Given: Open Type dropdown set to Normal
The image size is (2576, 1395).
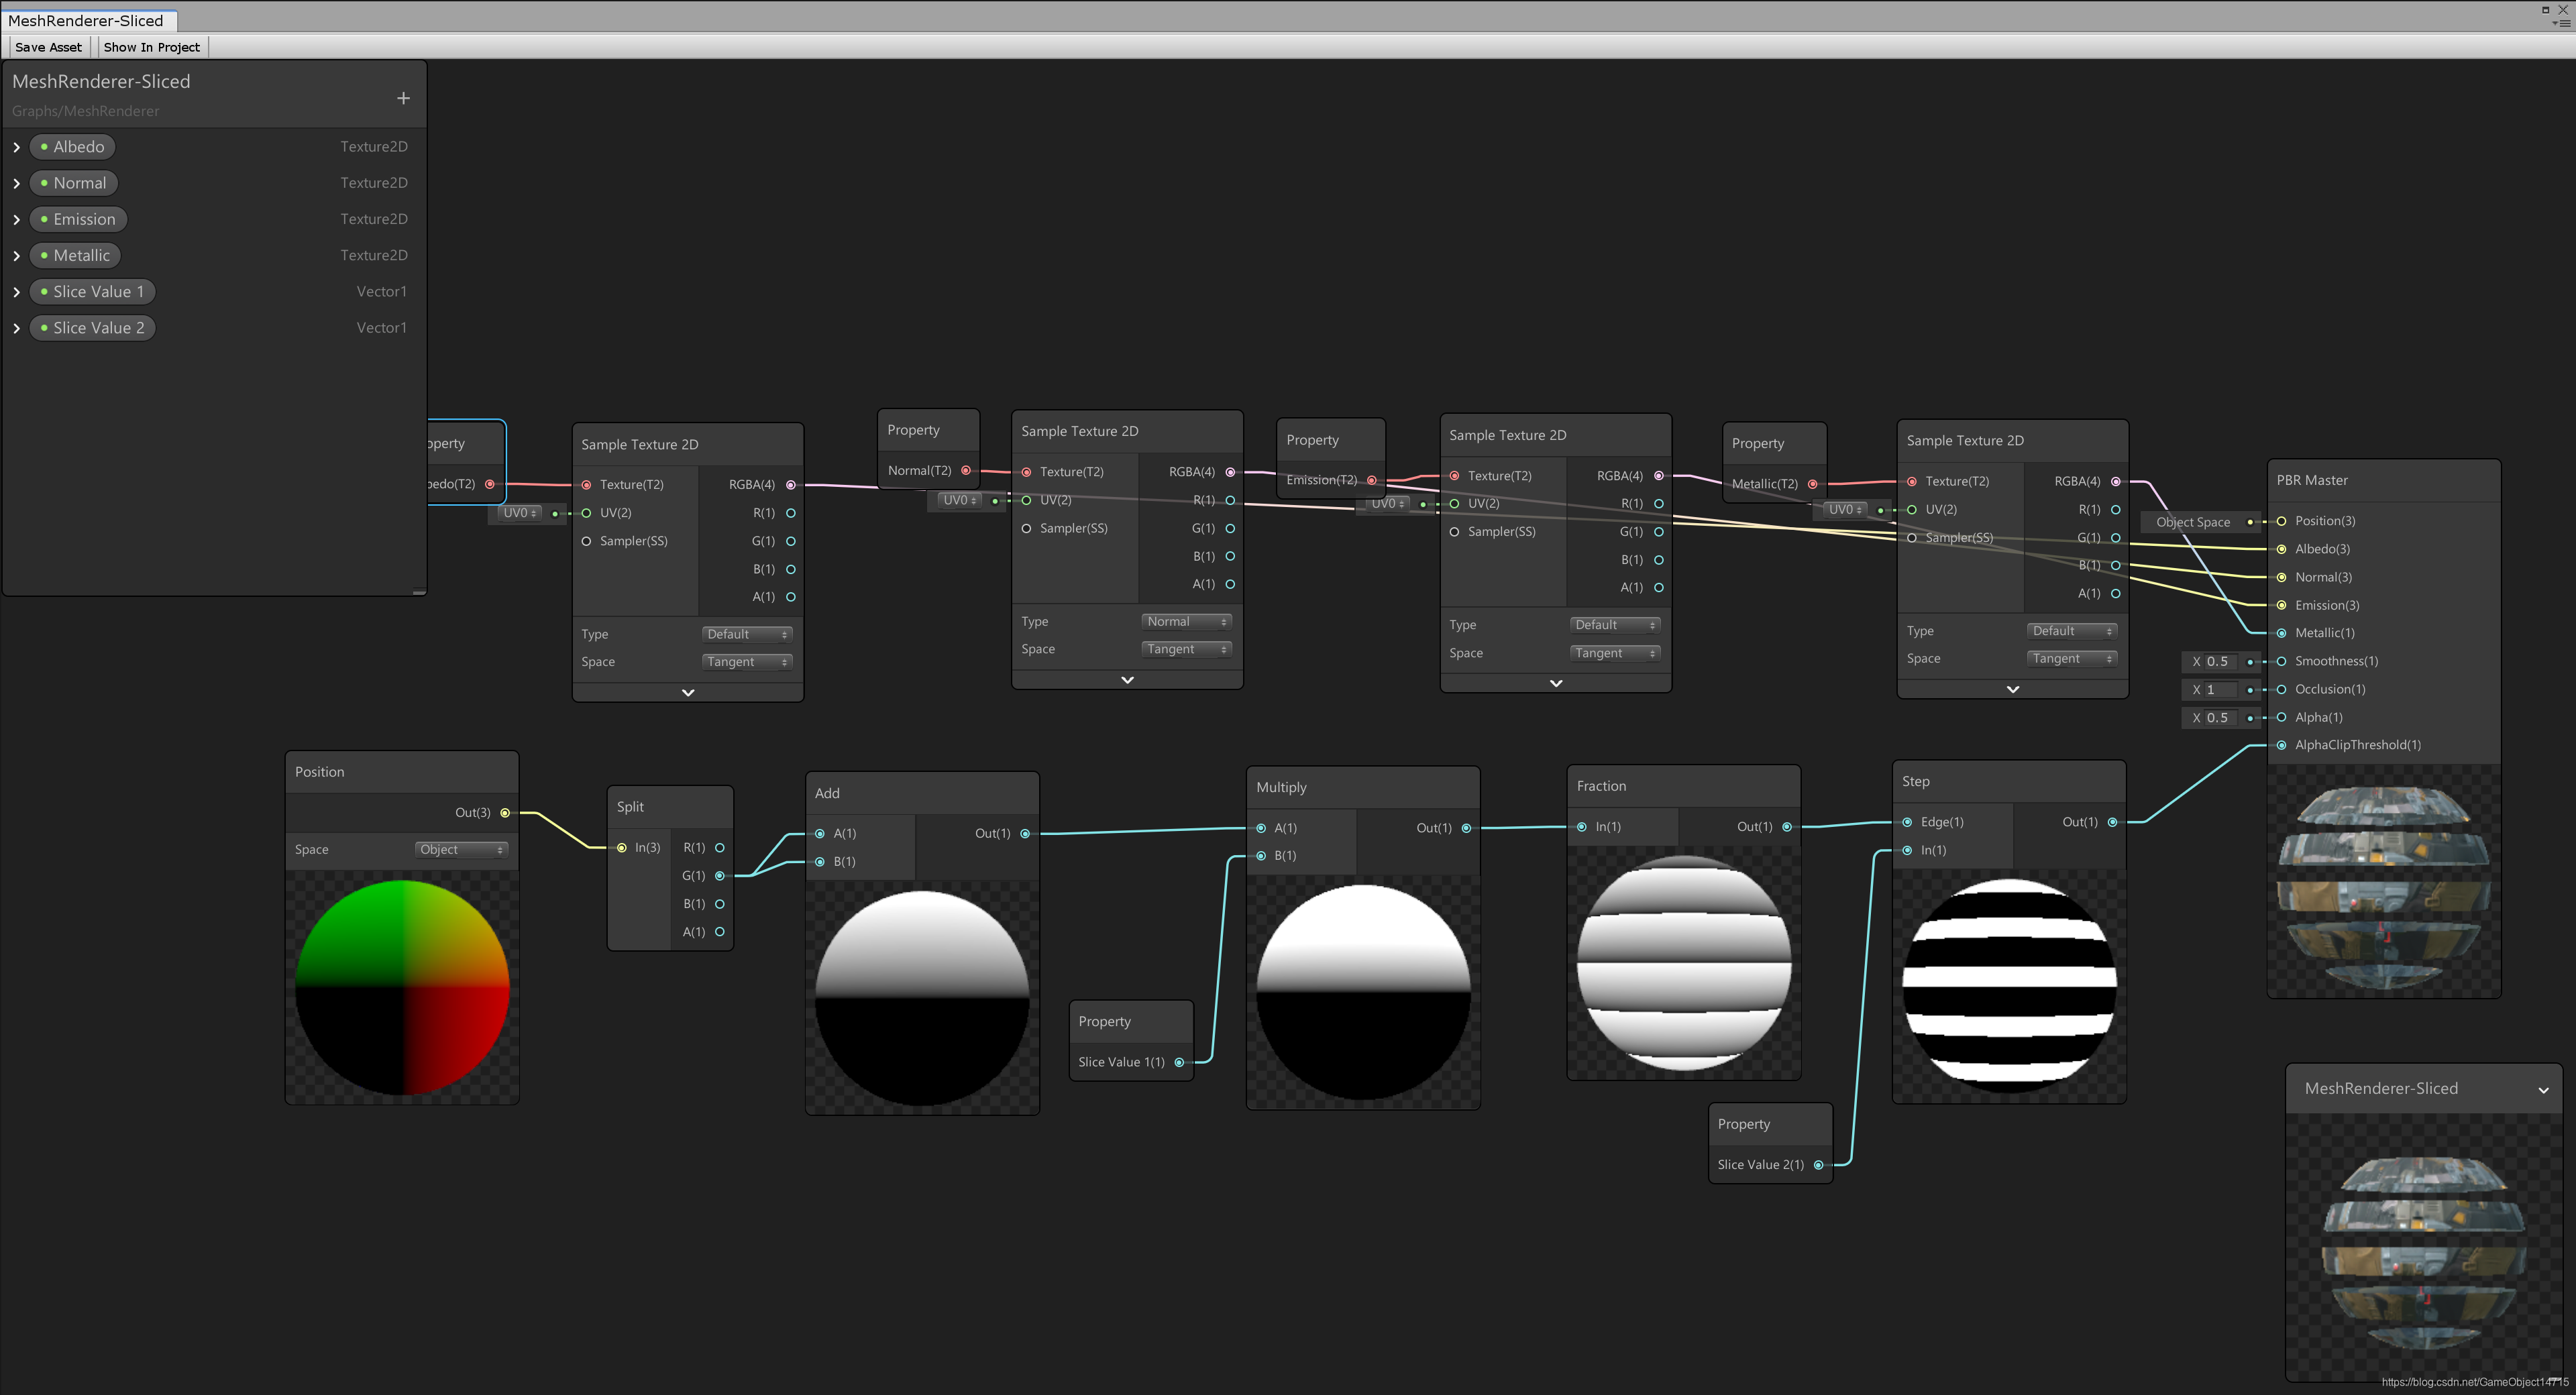Looking at the screenshot, I should (x=1186, y=622).
